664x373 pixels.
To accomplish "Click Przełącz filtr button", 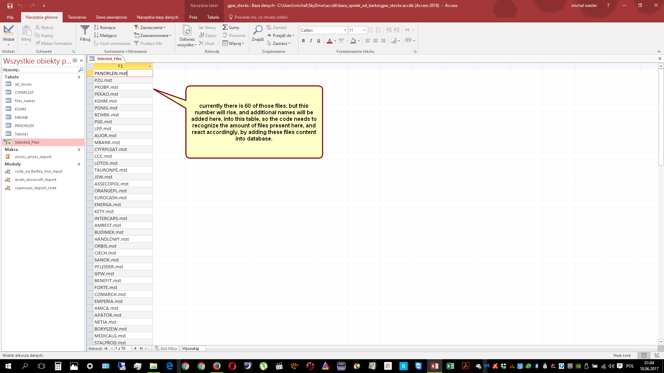I will pos(148,43).
